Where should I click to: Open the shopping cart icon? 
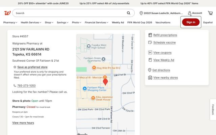click(x=210, y=13)
